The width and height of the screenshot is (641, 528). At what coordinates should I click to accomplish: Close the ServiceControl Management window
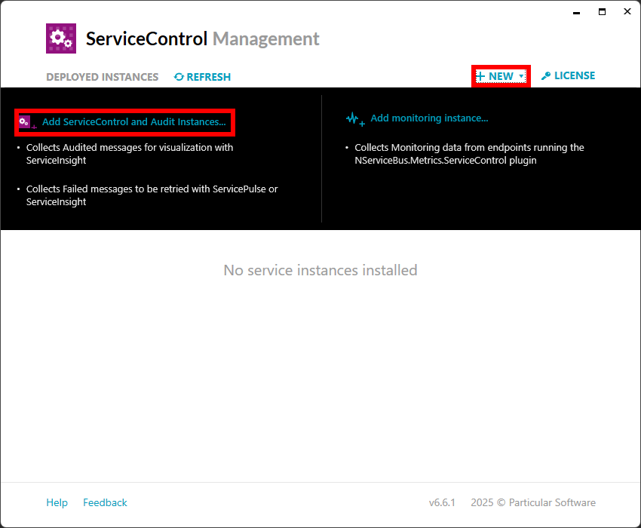[x=627, y=11]
